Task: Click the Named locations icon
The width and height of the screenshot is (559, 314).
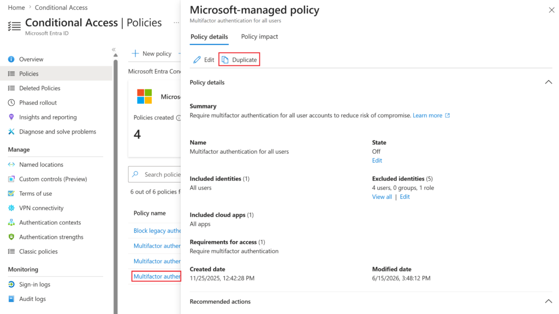Action: point(11,165)
